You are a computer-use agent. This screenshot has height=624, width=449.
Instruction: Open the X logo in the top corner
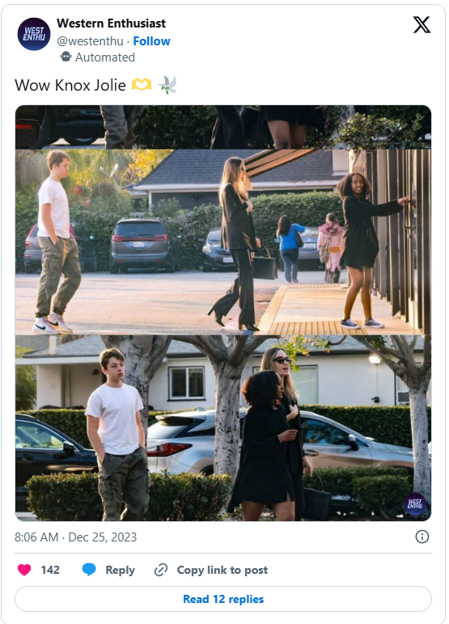421,24
